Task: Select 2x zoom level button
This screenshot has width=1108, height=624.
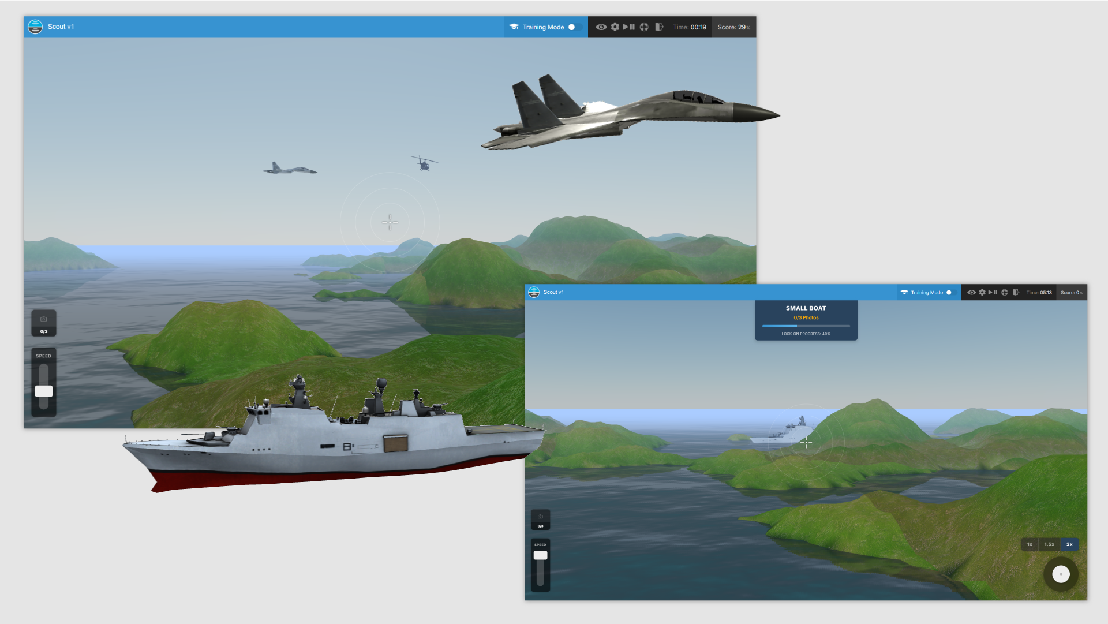Action: (x=1069, y=544)
